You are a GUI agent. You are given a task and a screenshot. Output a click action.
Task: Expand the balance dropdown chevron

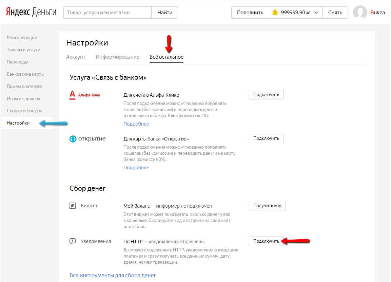pos(316,13)
